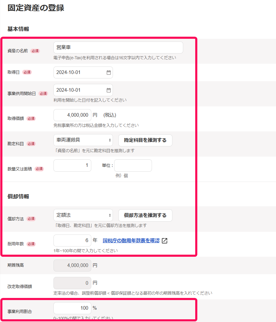Click the 取得日 date field
This screenshot has height=322, width=276.
tap(83, 72)
